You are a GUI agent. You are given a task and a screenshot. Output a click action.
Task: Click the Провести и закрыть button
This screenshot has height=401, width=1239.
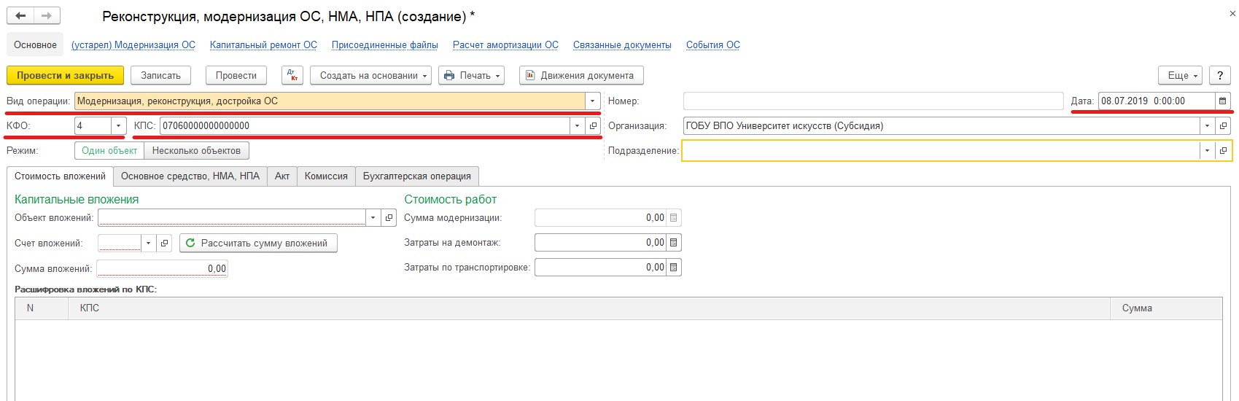point(65,76)
